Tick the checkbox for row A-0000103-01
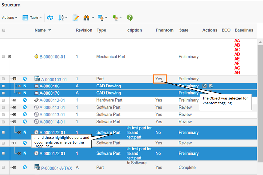 4,79
